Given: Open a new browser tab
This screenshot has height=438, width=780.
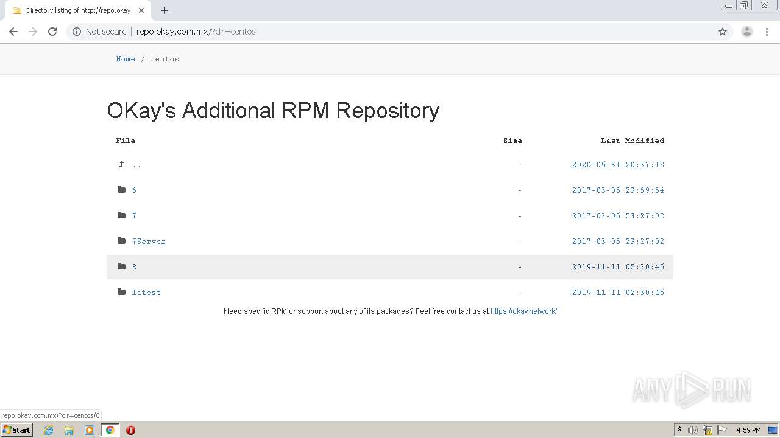Looking at the screenshot, I should pos(165,10).
